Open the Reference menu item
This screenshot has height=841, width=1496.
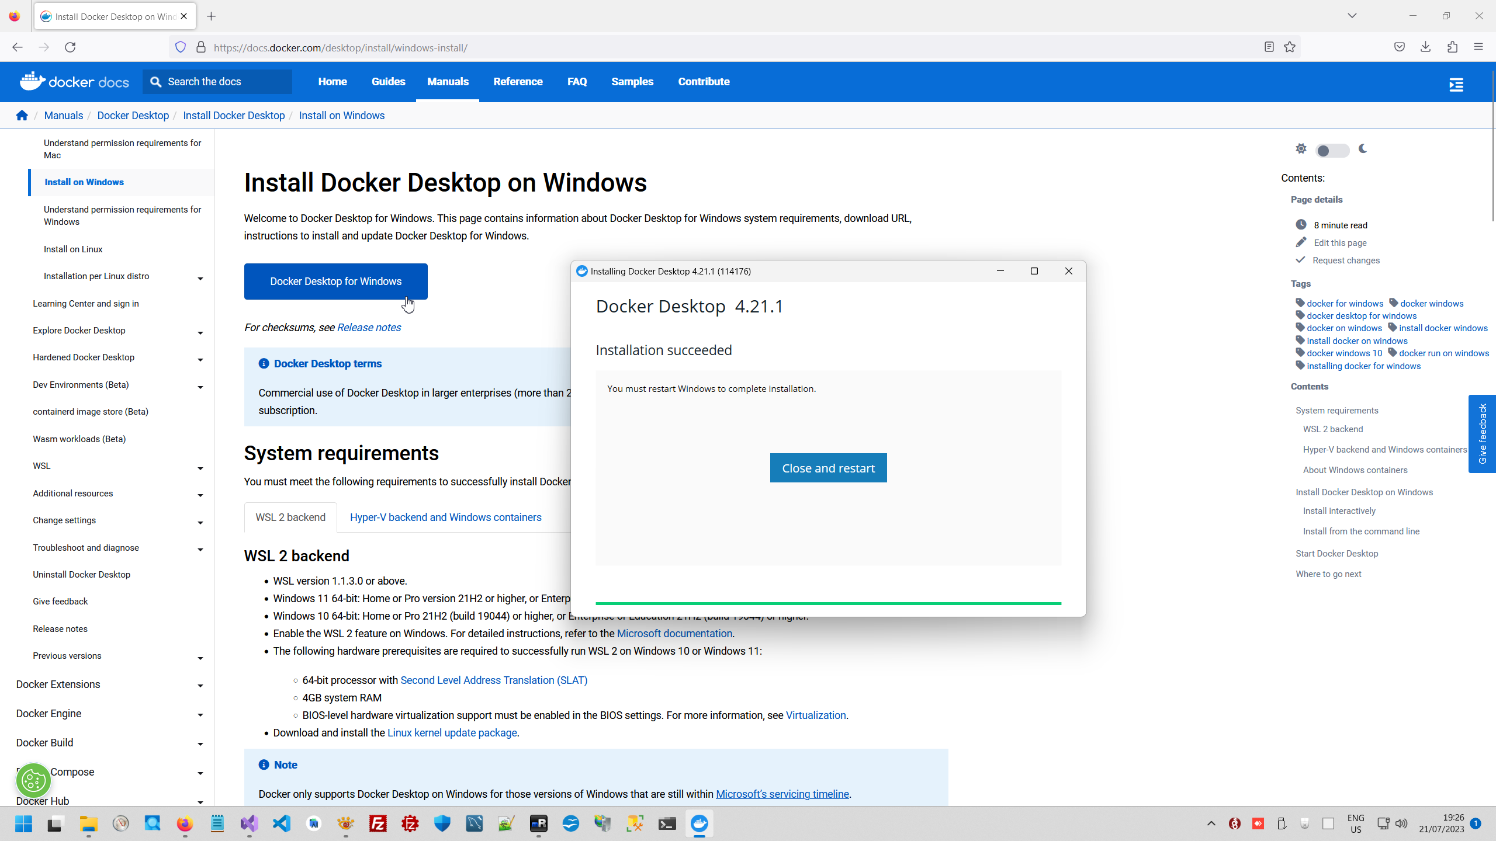tap(518, 82)
